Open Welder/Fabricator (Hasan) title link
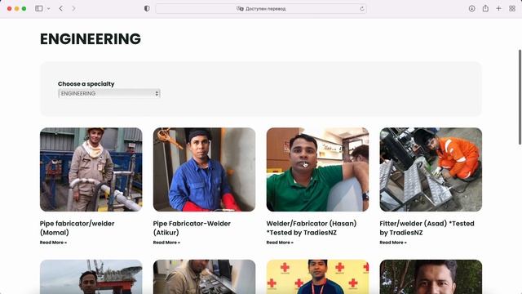The width and height of the screenshot is (522, 294). (x=312, y=228)
